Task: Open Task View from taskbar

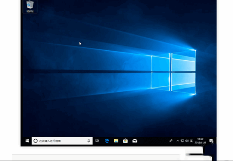Action: coord(97,141)
